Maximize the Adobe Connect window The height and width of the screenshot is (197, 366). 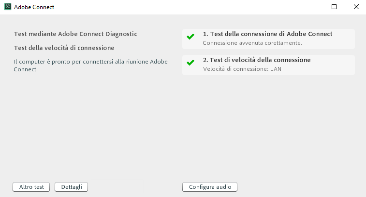point(334,7)
